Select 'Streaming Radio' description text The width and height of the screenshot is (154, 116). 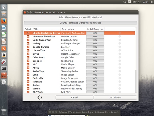[69, 71]
